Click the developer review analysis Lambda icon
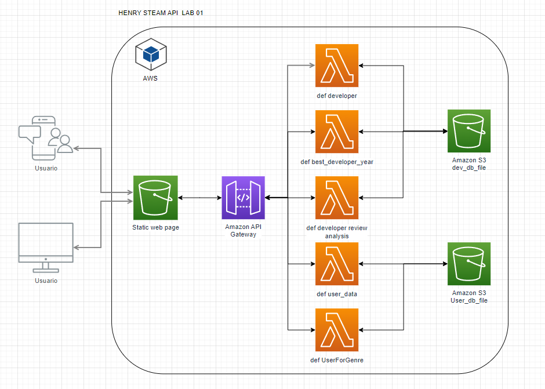 click(337, 198)
